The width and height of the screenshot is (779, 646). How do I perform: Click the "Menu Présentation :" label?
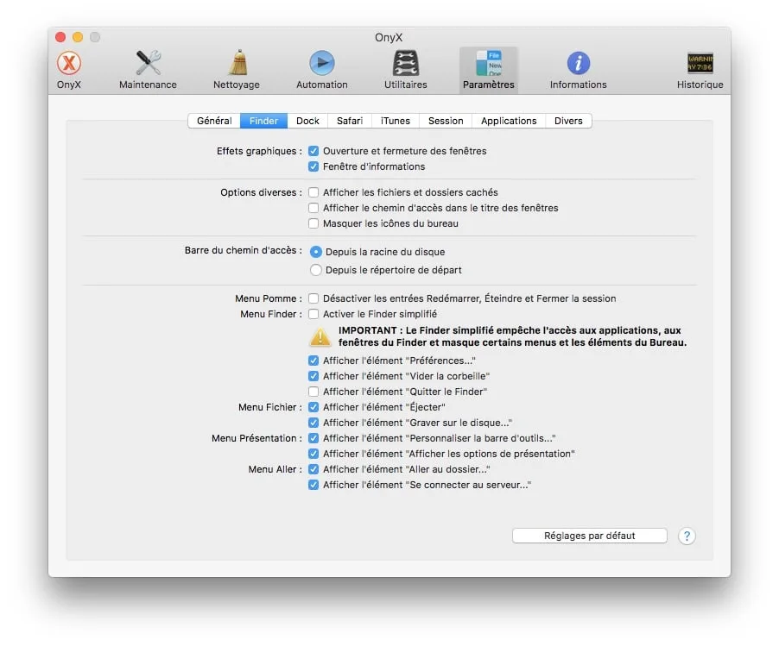point(256,439)
